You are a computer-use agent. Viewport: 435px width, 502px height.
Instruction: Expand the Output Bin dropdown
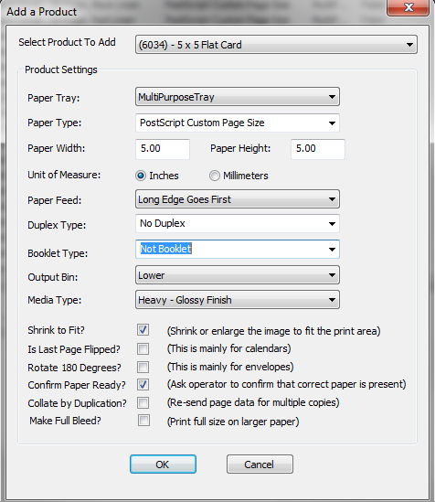(238, 274)
